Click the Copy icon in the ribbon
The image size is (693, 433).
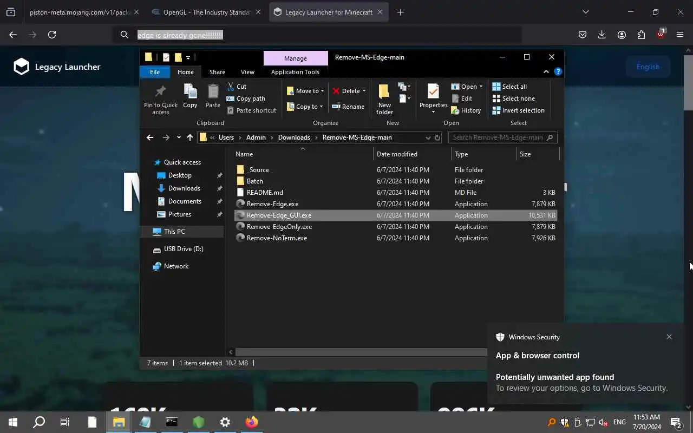pos(190,91)
